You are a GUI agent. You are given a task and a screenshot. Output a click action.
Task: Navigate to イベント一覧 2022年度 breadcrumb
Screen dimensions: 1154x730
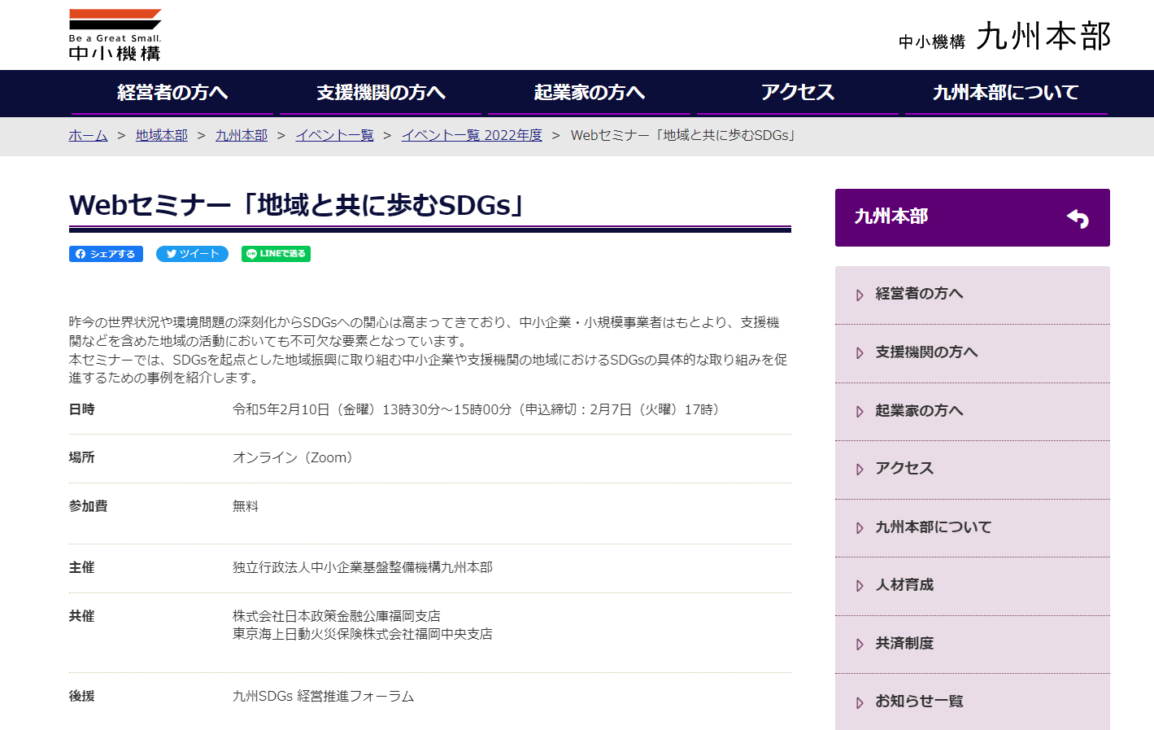pos(472,135)
